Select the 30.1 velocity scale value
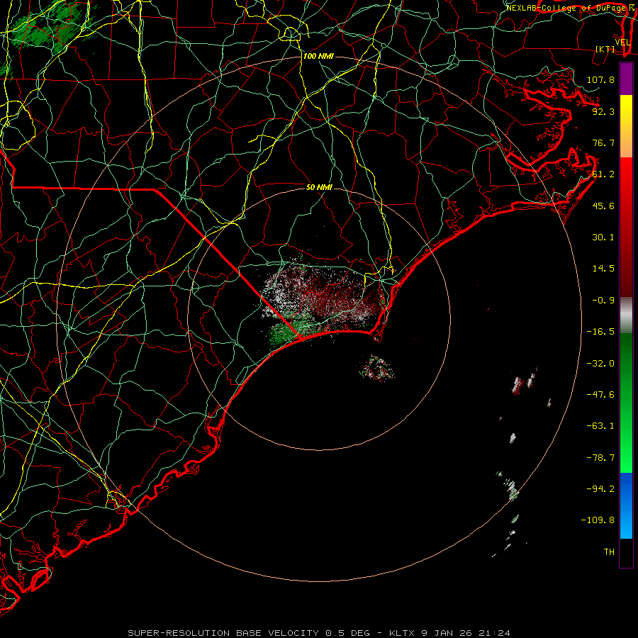 click(603, 237)
